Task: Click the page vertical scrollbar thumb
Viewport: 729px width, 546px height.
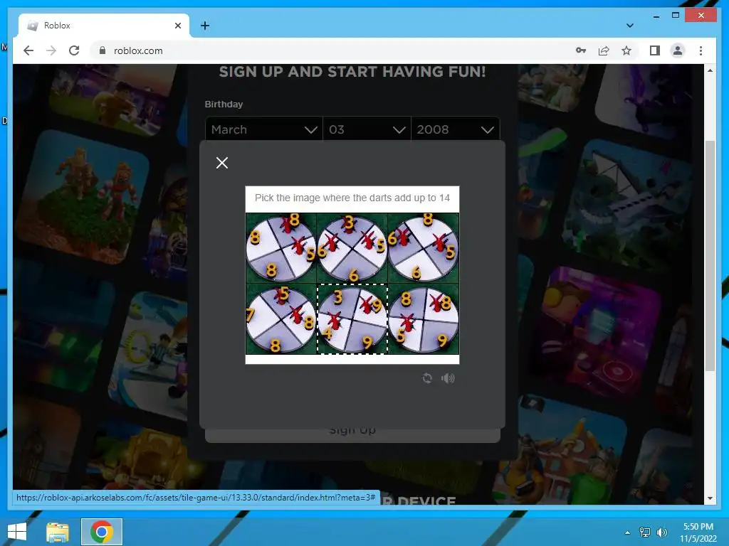Action: point(710,256)
